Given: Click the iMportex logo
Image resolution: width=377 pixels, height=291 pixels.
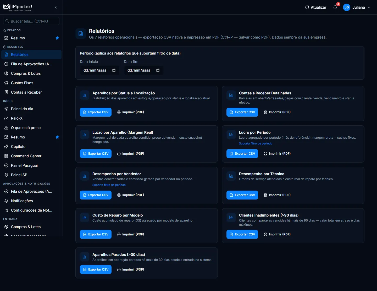Looking at the screenshot, I should point(18,7).
